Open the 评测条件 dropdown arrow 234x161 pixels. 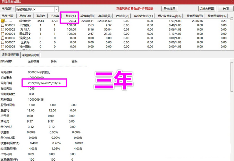click(56, 9)
